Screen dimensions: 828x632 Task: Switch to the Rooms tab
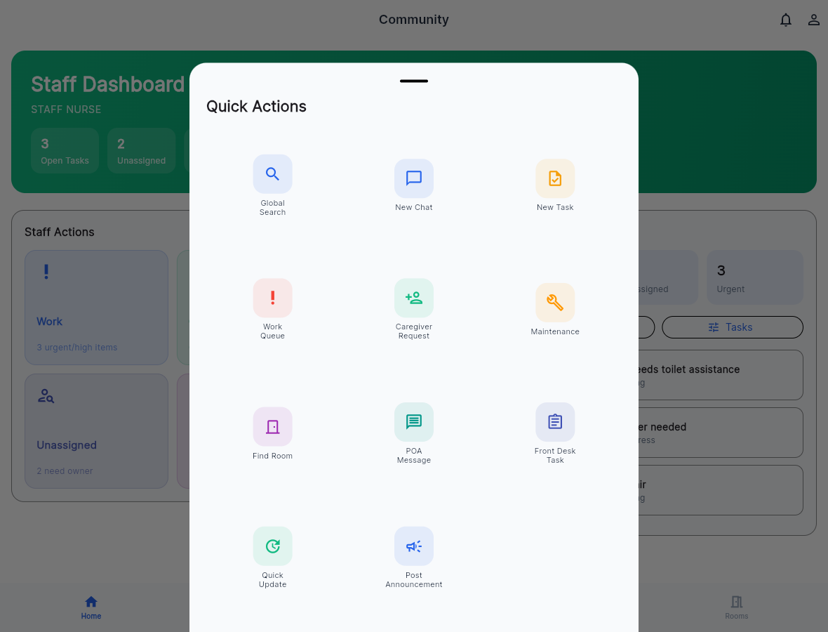point(736,607)
